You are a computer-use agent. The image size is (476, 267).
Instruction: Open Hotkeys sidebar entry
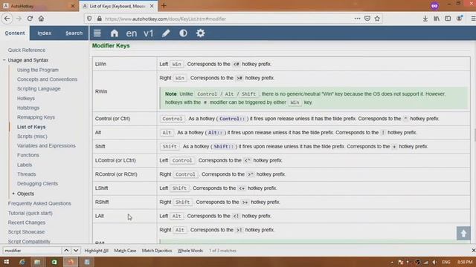click(x=26, y=99)
